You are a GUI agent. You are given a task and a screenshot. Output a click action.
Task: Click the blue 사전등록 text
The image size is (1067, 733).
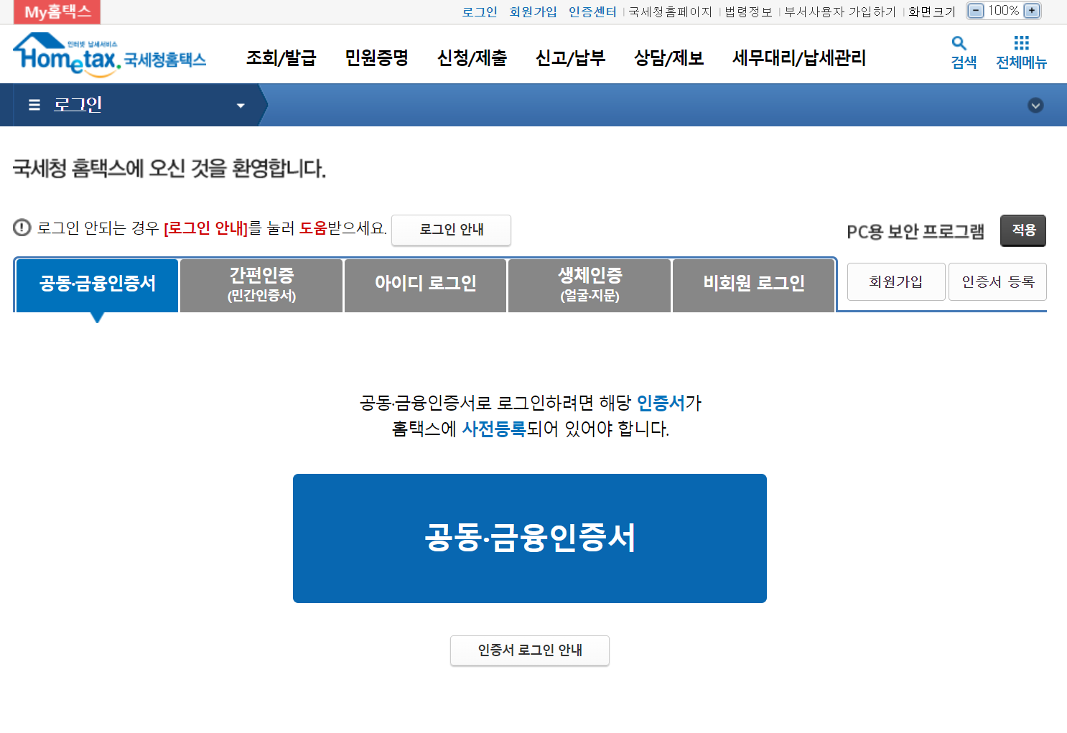[494, 429]
